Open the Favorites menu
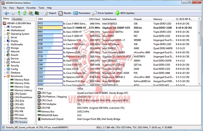 31,8
